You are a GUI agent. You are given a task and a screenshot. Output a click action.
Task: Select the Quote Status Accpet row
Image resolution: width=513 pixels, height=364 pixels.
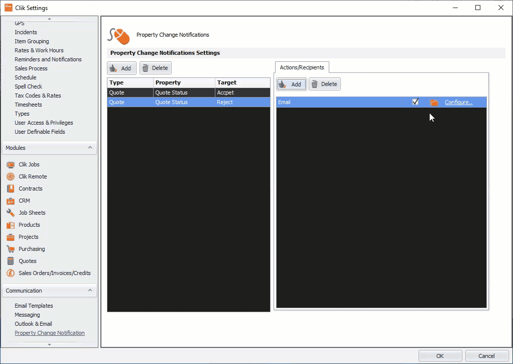[x=189, y=93]
